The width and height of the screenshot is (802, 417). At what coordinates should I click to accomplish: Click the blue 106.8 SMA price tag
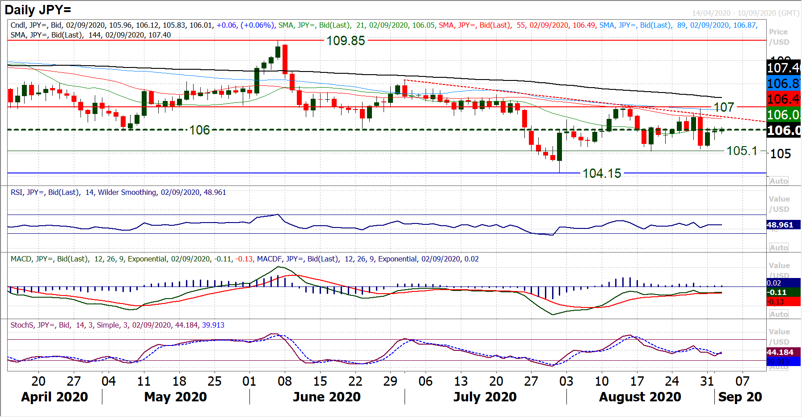point(783,84)
